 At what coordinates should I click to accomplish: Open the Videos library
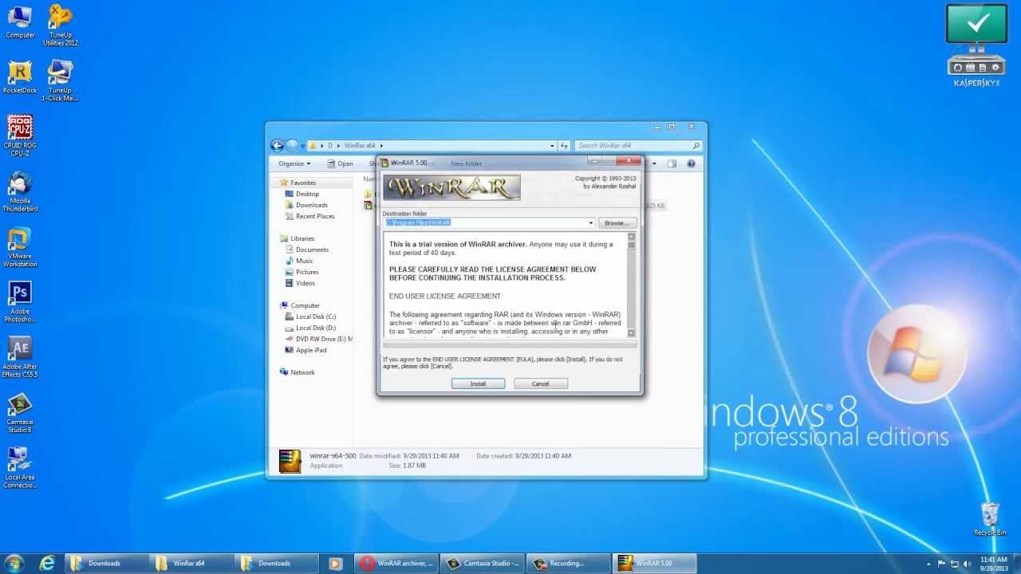tap(305, 283)
